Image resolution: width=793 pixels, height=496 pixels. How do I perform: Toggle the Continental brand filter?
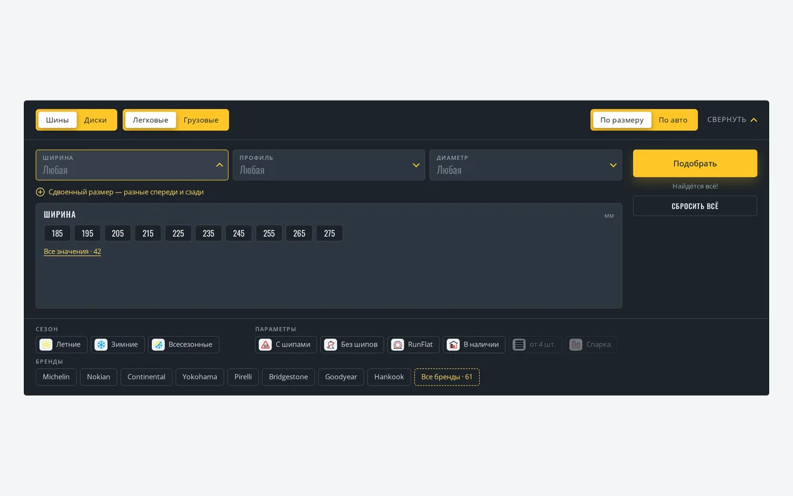click(146, 377)
